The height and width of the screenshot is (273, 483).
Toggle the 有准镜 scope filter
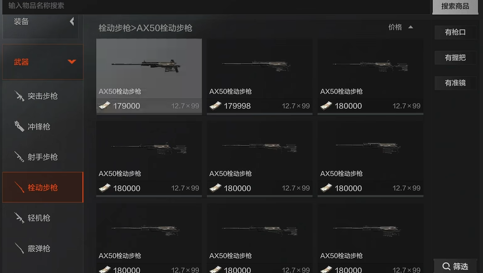pyautogui.click(x=455, y=83)
